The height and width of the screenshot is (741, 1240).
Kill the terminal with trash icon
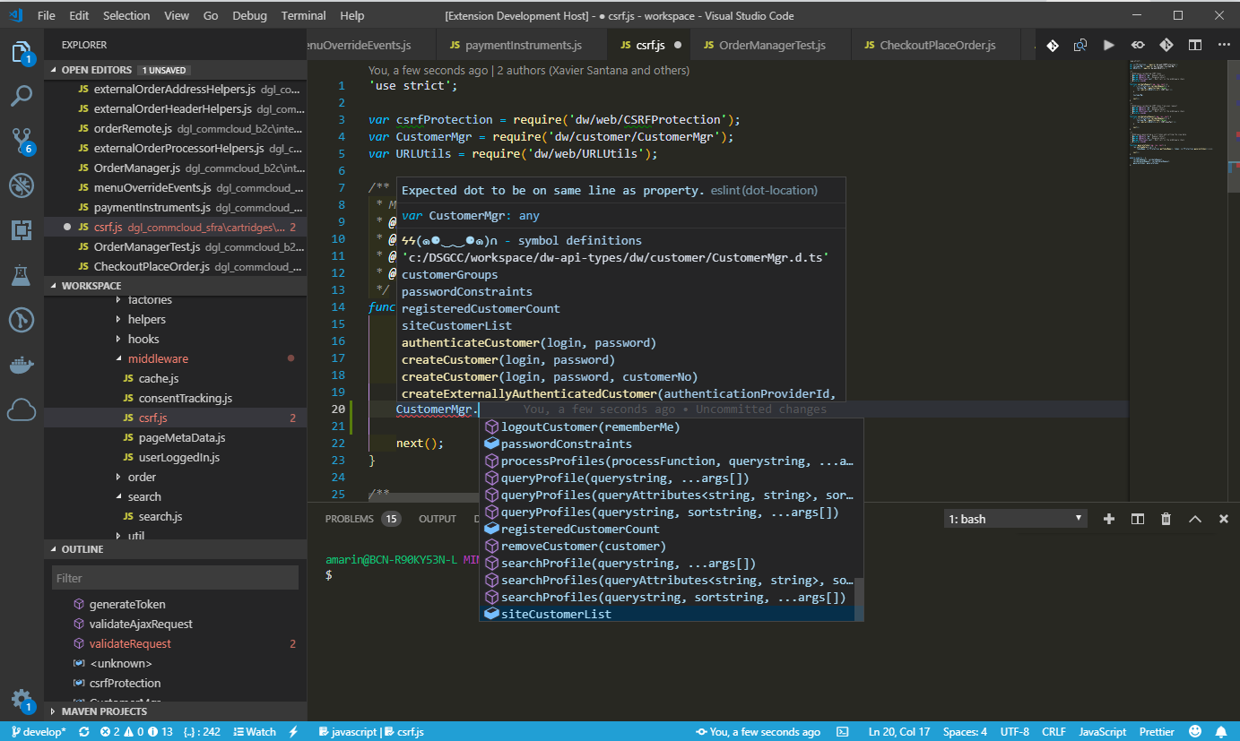click(1166, 519)
